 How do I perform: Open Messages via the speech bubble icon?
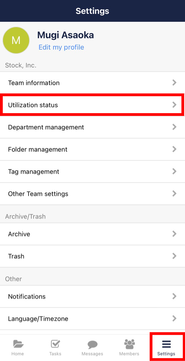[92, 343]
